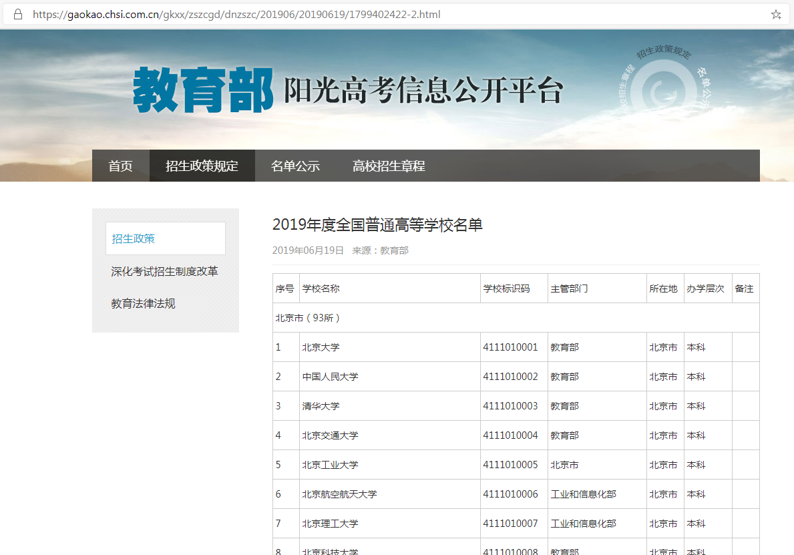
Task: Select the 北京航空航天大学 school name cell
Action: tap(390, 494)
